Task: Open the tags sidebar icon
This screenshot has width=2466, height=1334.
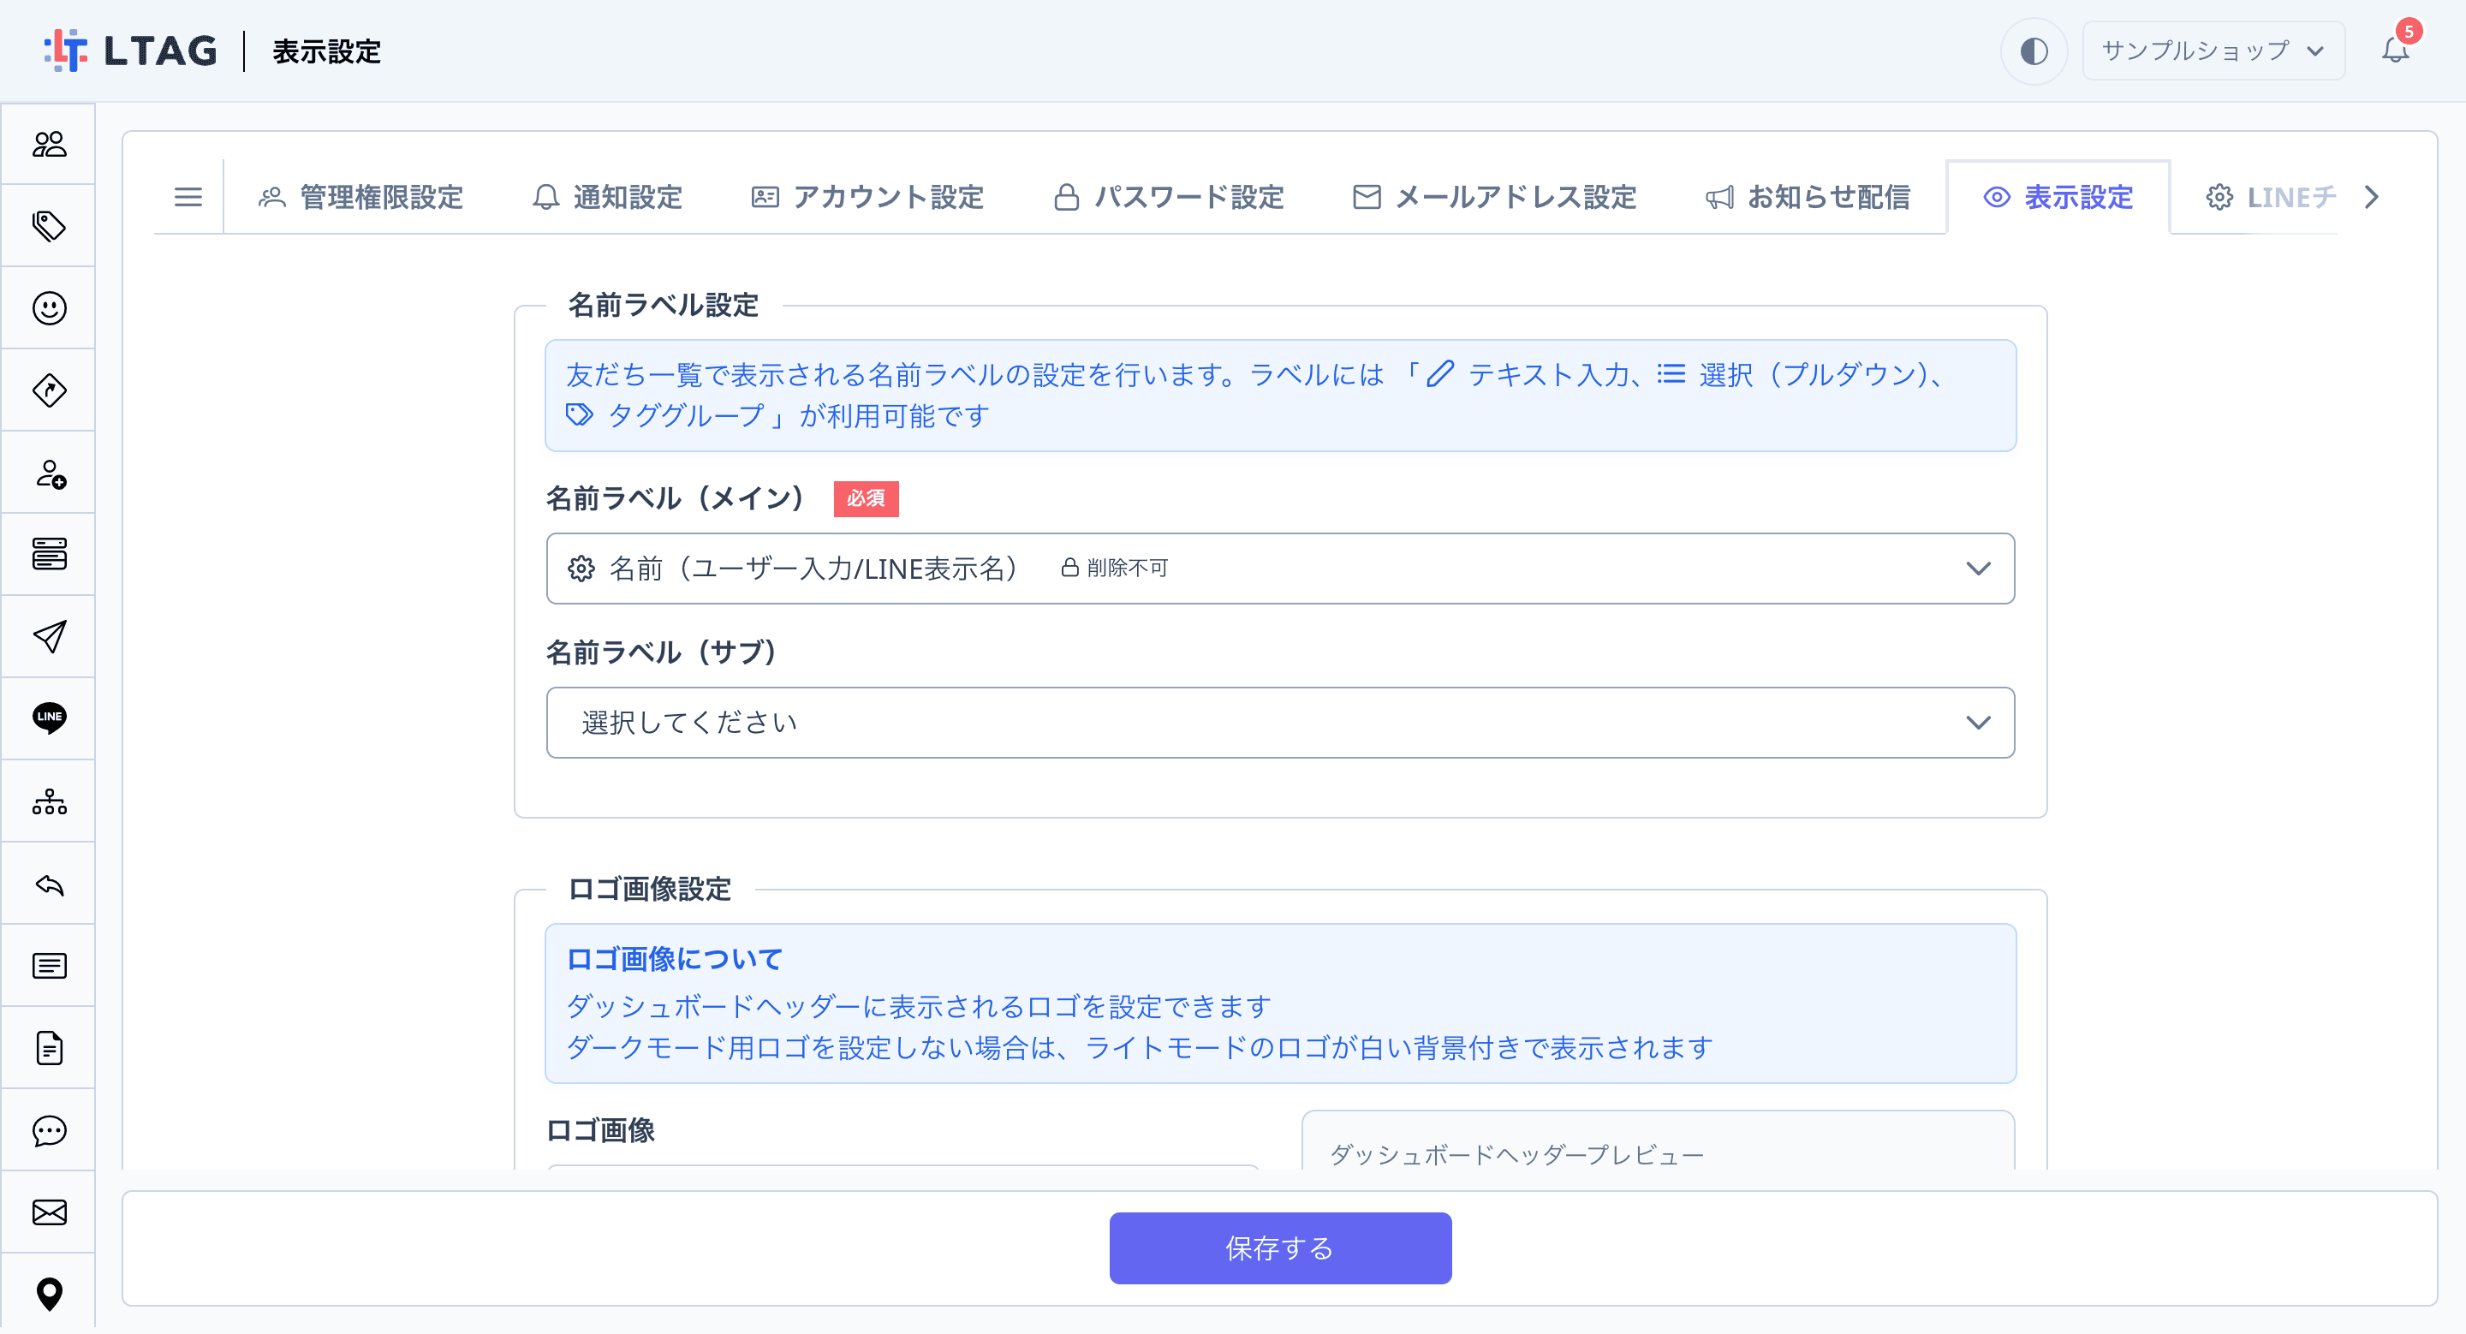Action: (x=49, y=227)
